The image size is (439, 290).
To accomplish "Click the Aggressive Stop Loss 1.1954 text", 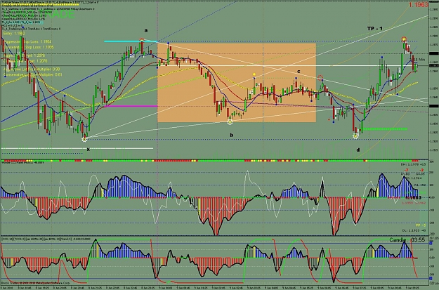I will coord(27,41).
